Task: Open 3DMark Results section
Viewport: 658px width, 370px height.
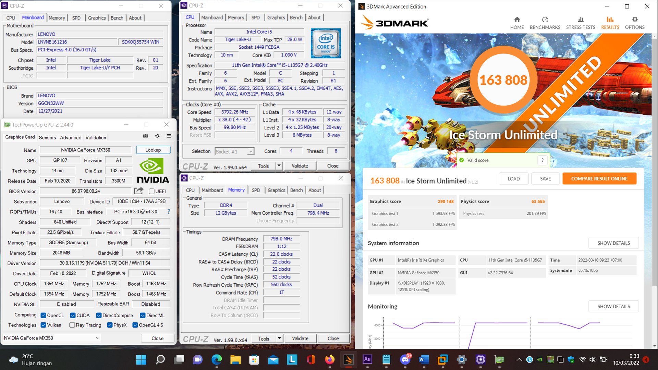Action: coord(610,23)
